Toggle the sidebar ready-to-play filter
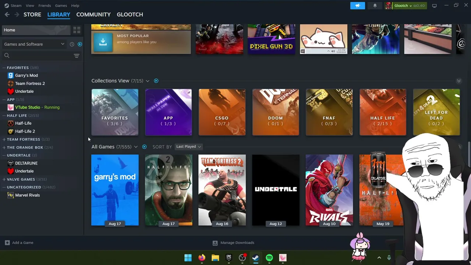The width and height of the screenshot is (471, 265). [x=80, y=44]
